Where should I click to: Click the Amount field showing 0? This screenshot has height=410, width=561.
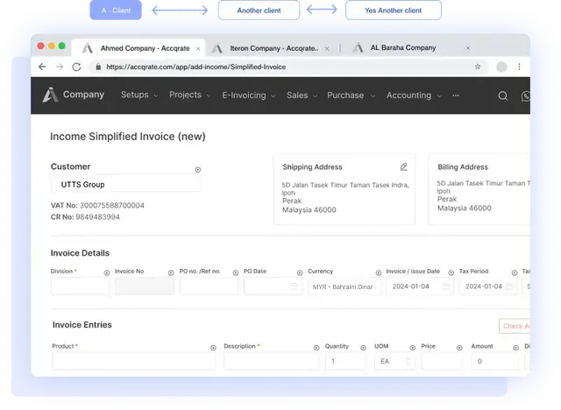[x=494, y=362]
